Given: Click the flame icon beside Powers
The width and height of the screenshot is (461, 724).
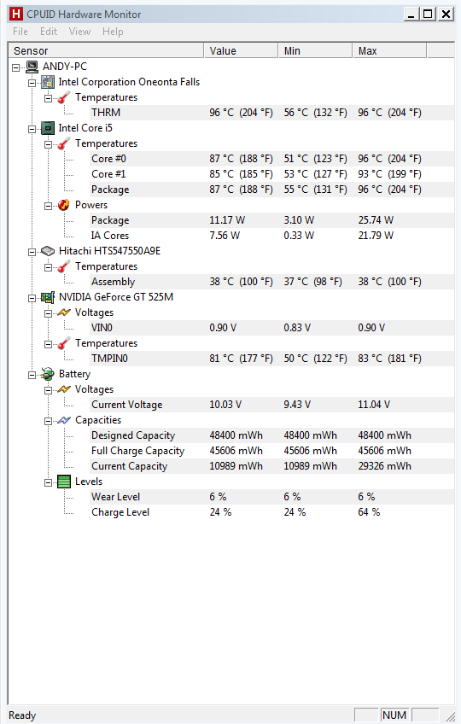Looking at the screenshot, I should point(64,205).
